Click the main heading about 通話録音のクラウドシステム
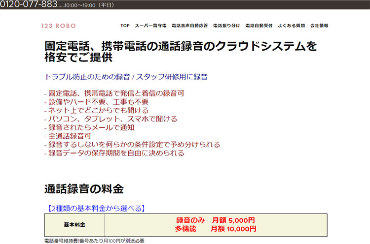Viewport: 370px width, 244px height. (180, 52)
